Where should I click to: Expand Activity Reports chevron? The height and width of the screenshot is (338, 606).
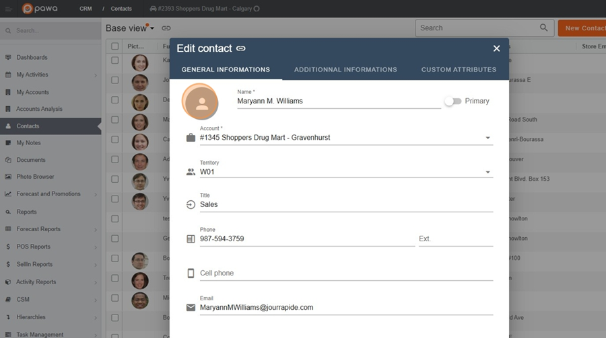96,282
